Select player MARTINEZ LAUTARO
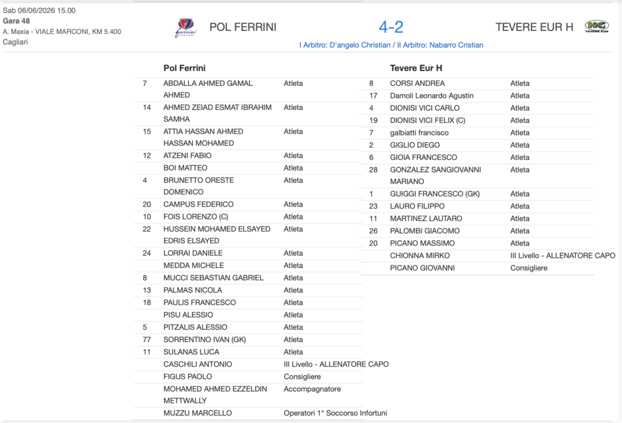 point(426,218)
